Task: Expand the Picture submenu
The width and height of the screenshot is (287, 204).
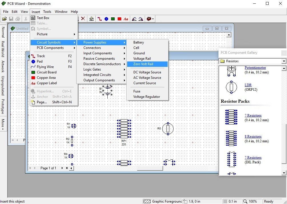Action: coord(54,34)
